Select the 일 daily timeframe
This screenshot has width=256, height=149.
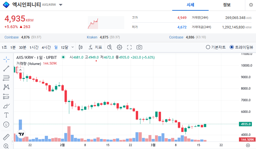pyautogui.click(x=56, y=47)
